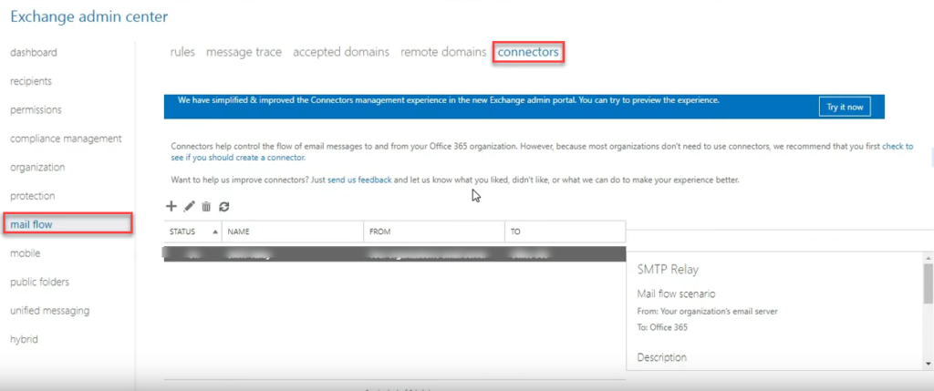Refresh the connectors list

coord(224,207)
